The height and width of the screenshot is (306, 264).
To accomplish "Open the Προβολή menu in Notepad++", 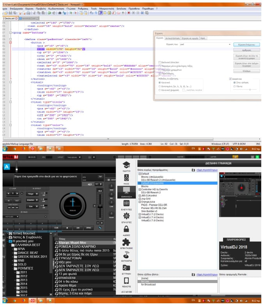I will coord(41,9).
